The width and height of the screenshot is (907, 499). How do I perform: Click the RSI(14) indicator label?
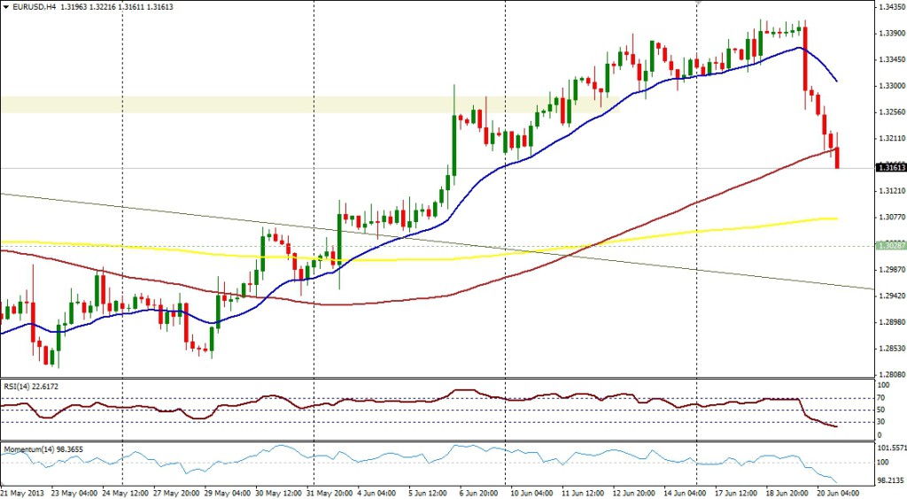click(31, 387)
